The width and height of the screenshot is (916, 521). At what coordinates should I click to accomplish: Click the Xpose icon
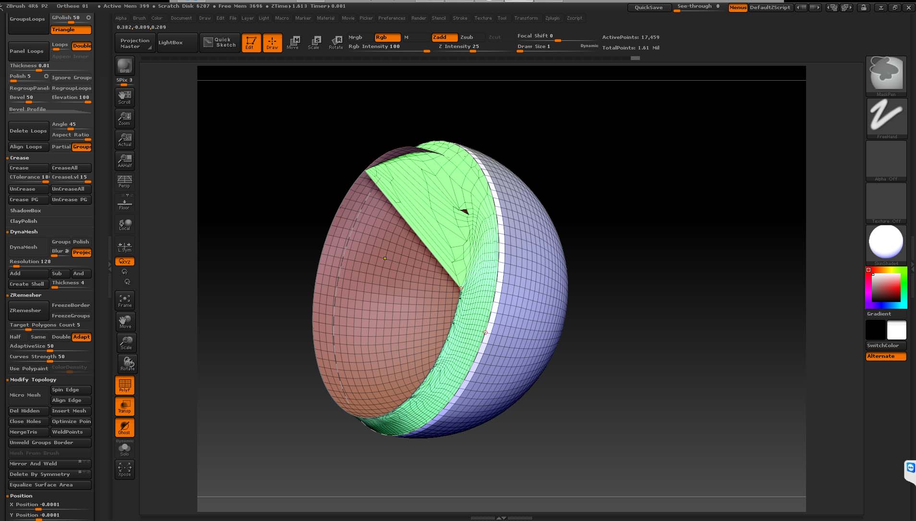coord(124,469)
